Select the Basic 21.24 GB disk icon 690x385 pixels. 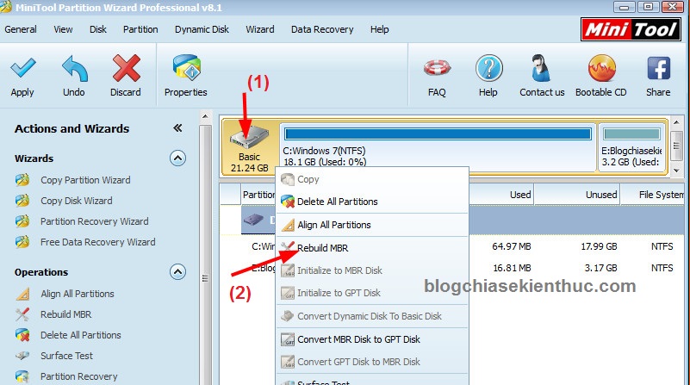(249, 137)
